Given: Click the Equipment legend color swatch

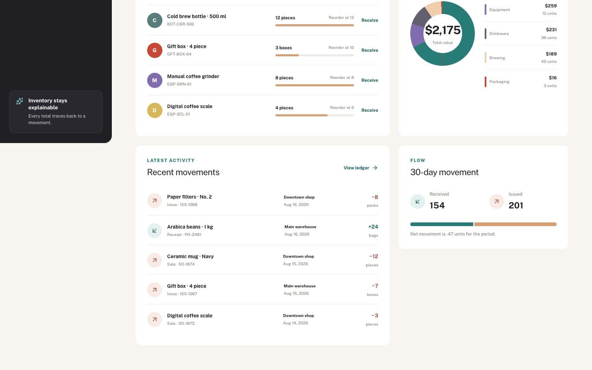Looking at the screenshot, I should coord(486,9).
